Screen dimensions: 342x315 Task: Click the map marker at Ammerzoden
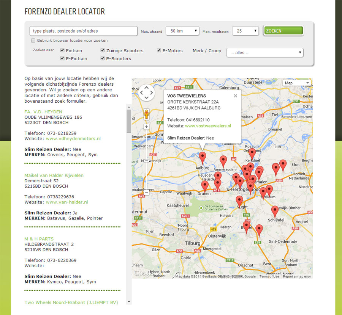click(223, 161)
